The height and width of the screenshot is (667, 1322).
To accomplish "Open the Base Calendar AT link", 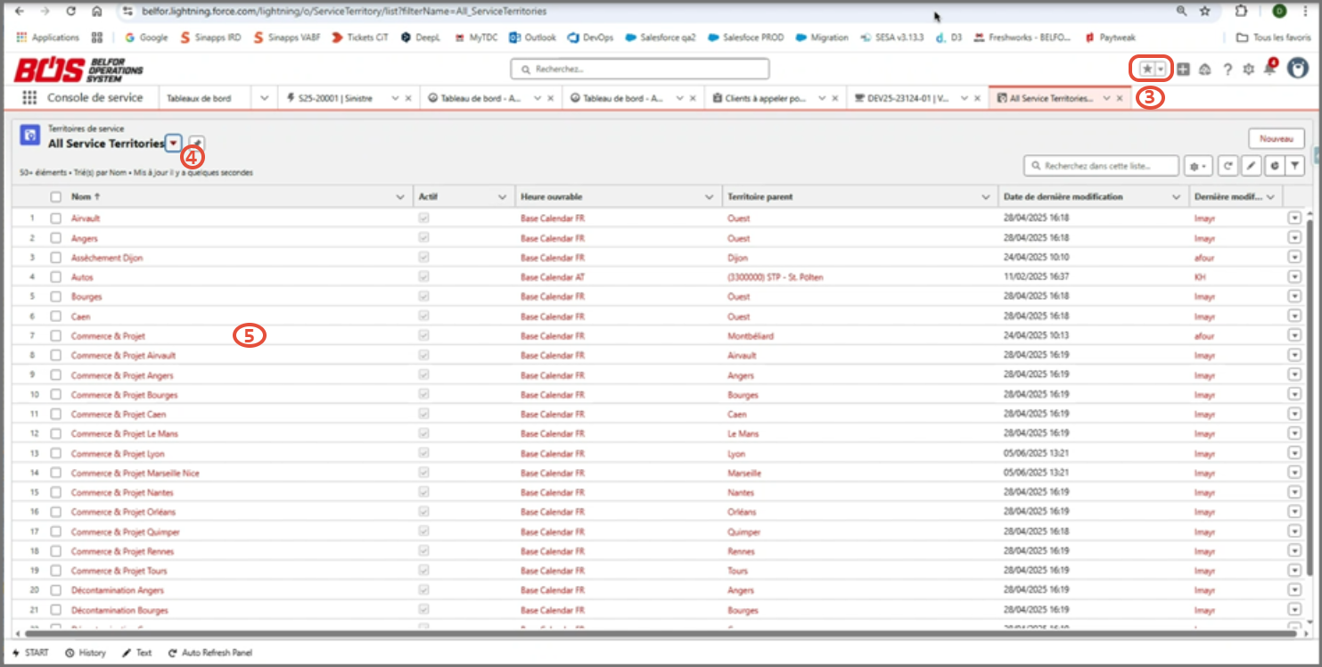I will coord(553,277).
